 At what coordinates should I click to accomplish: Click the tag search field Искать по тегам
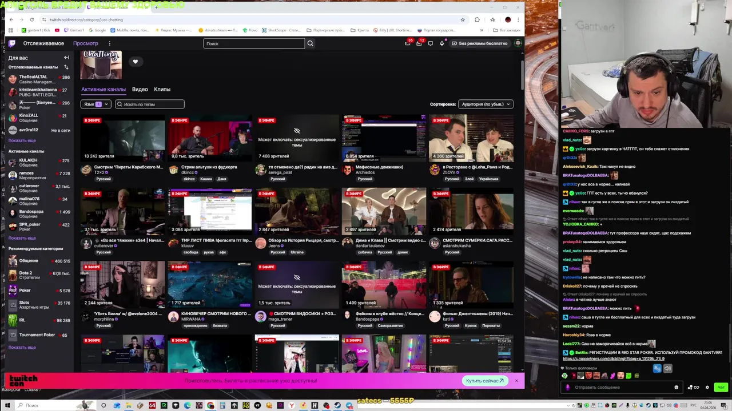click(x=150, y=104)
